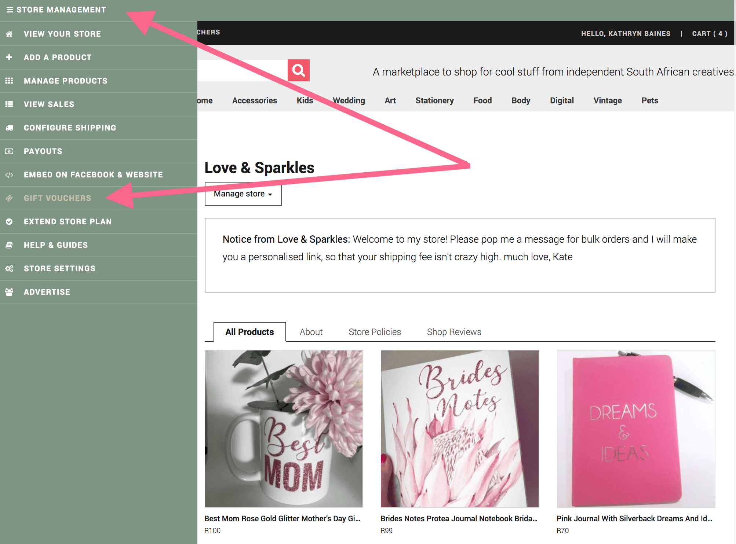The width and height of the screenshot is (736, 544).
Task: Switch to the Store Policies tab
Action: [x=374, y=332]
